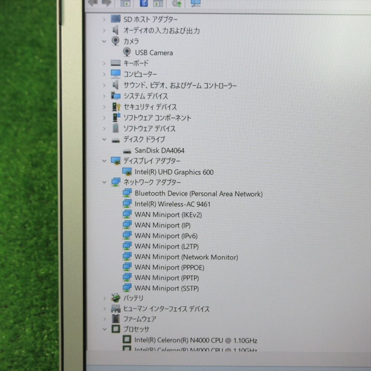The width and height of the screenshot is (371, 371).
Task: Select "Bluetooth Device (Personal Area Network)" label
Action: tap(199, 194)
